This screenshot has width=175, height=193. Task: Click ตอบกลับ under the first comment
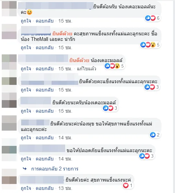(45, 21)
